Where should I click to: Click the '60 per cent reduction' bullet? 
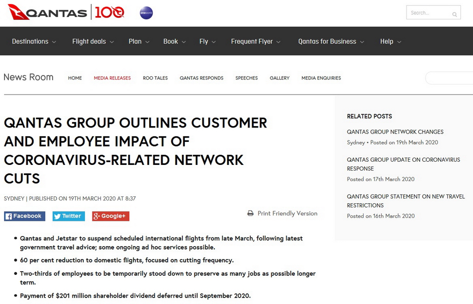pyautogui.click(x=127, y=260)
